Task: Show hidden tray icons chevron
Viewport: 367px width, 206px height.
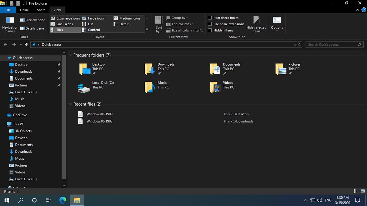Action: click(306, 201)
